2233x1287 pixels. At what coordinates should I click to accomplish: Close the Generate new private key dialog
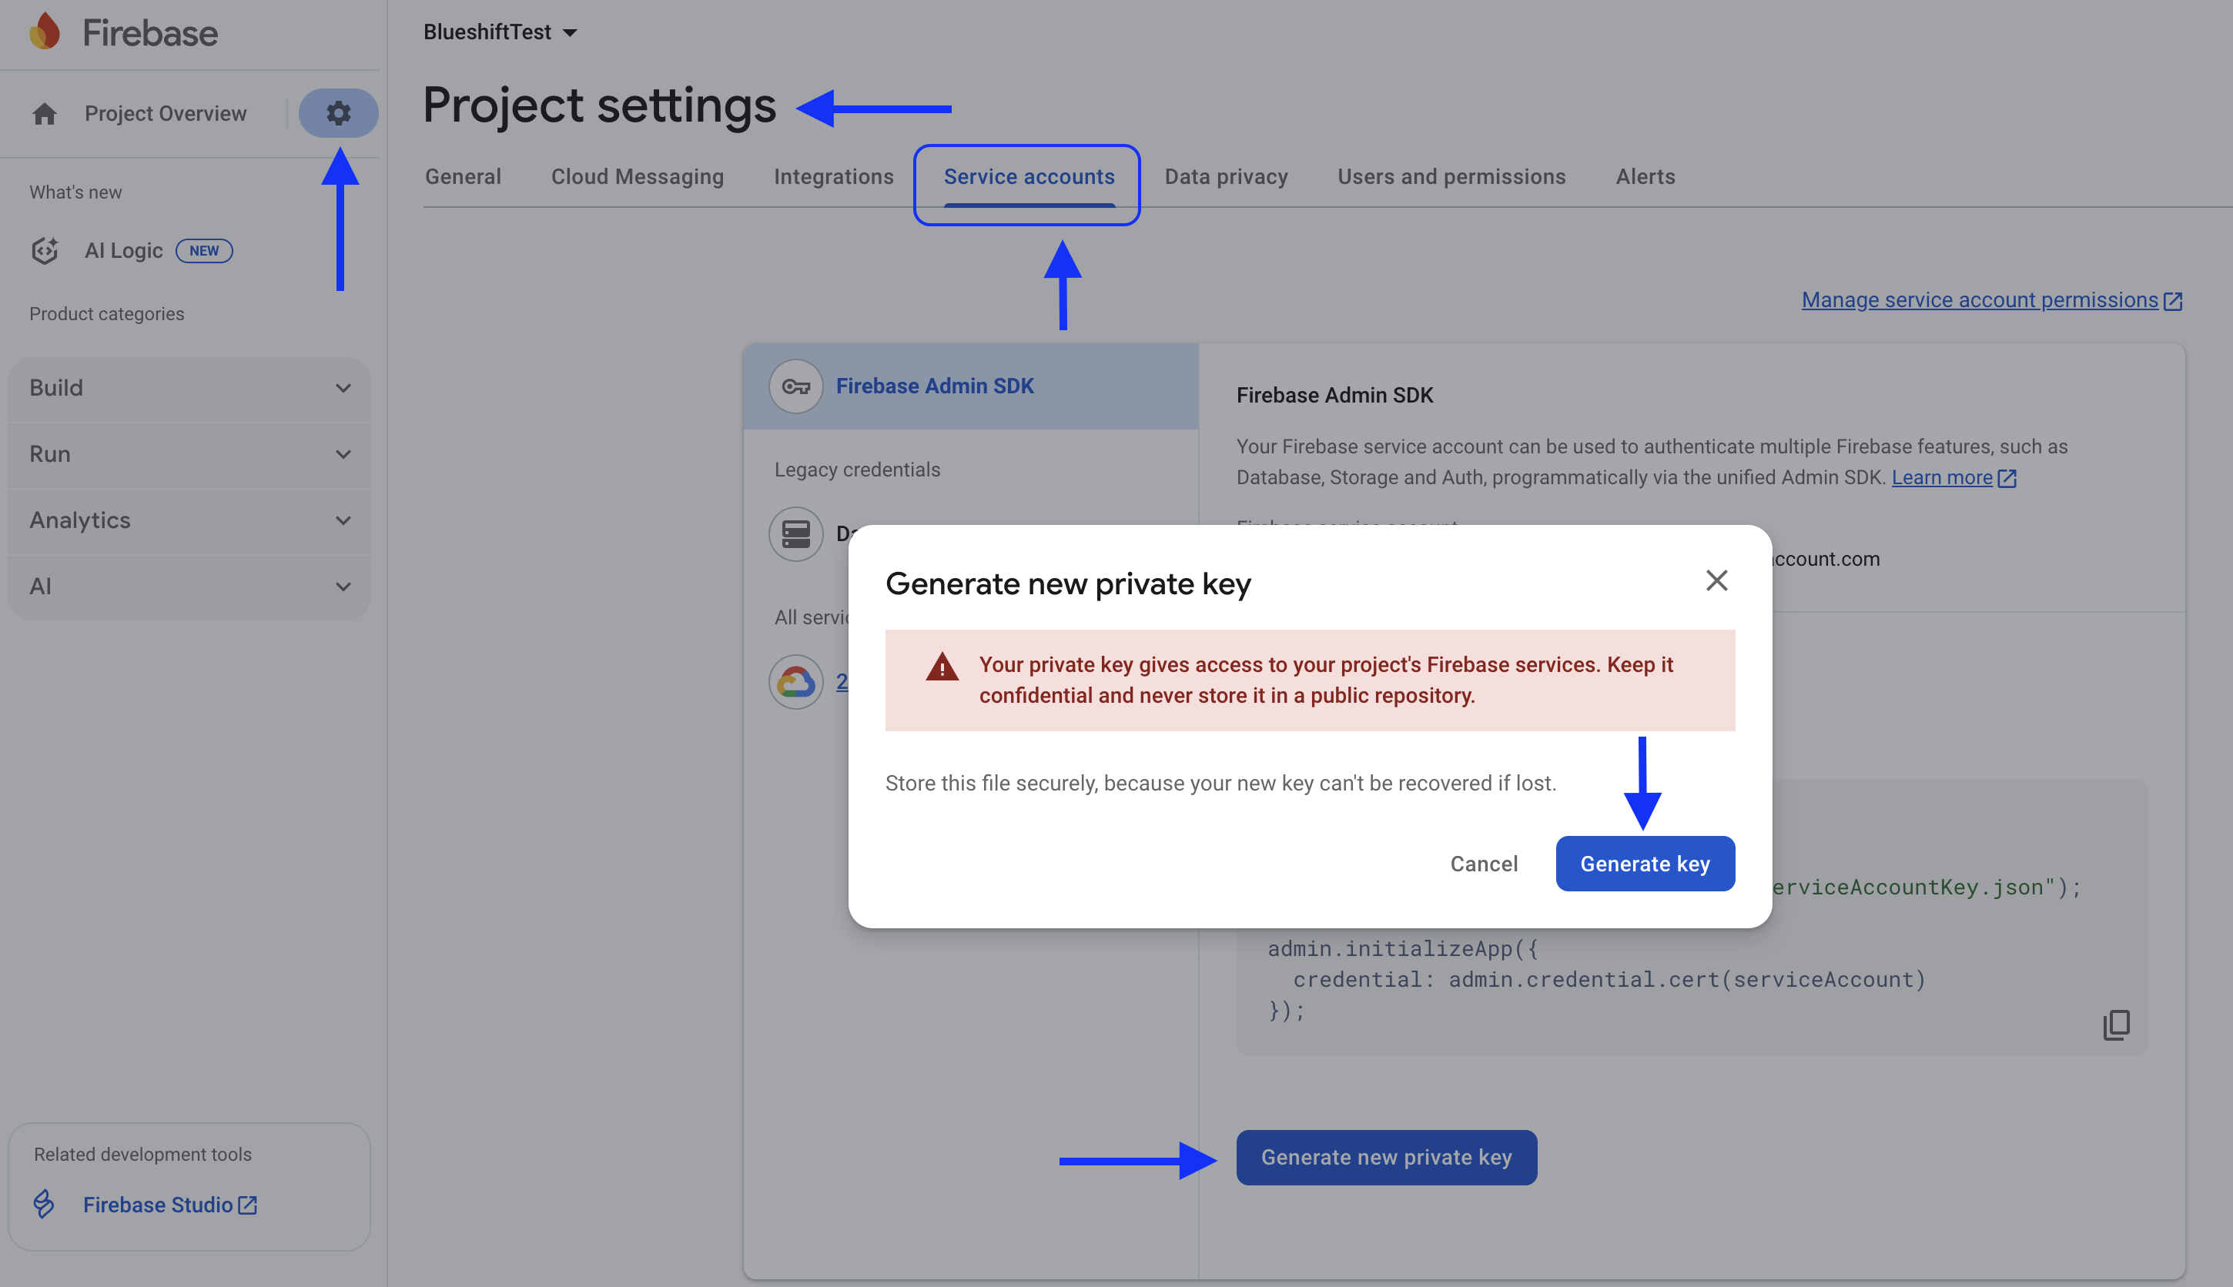tap(1716, 580)
